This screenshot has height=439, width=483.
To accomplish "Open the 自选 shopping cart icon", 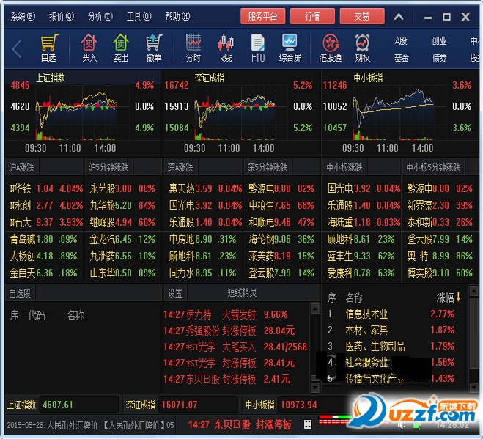I will coord(49,47).
